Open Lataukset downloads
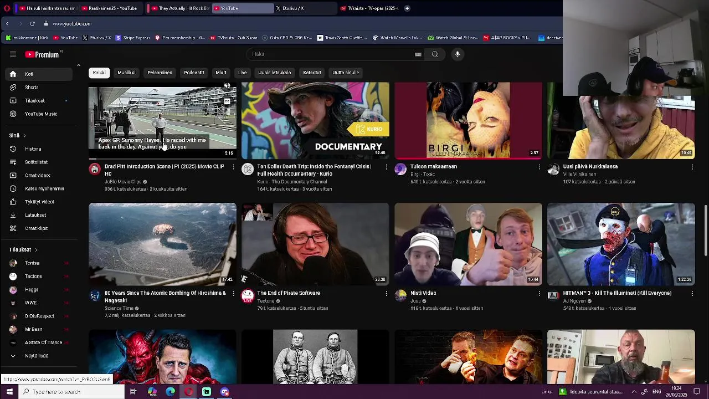709x399 pixels. [39, 215]
